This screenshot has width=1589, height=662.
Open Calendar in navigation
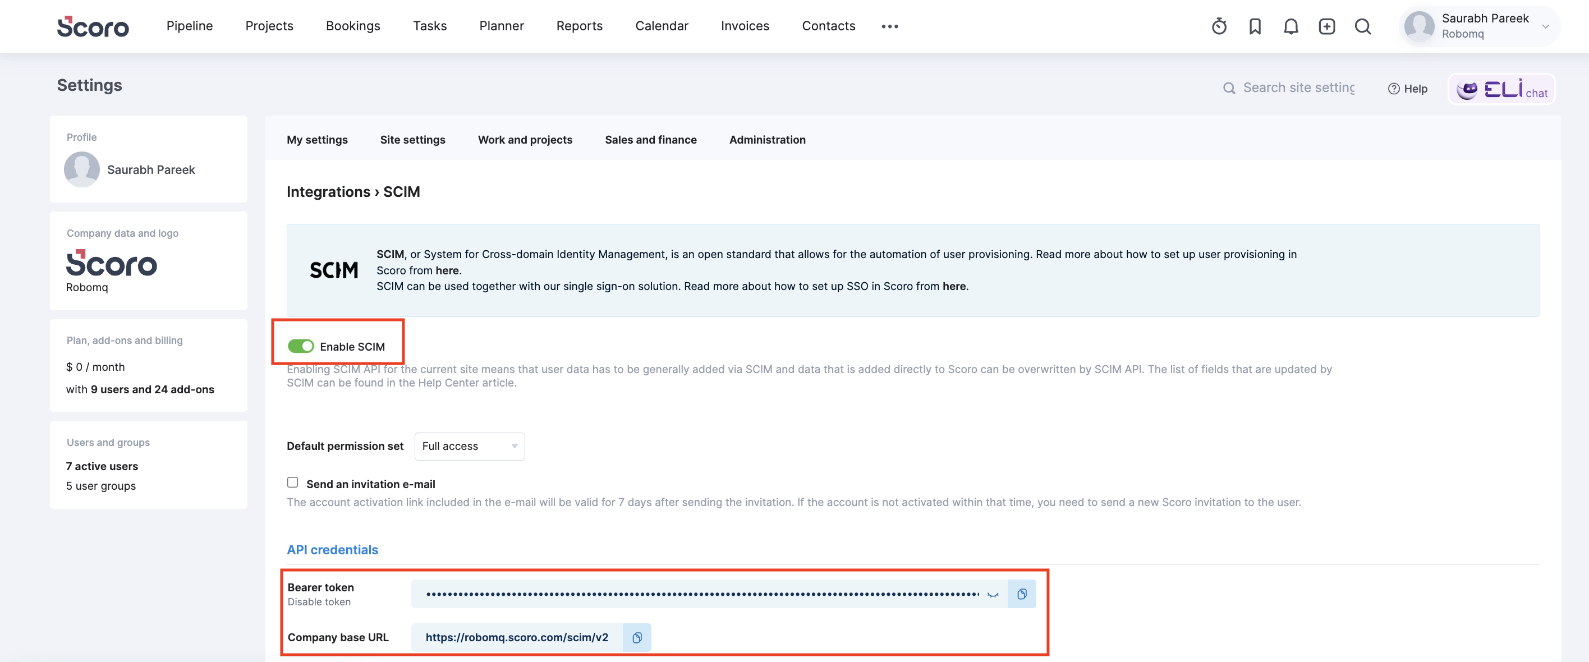[x=662, y=26]
